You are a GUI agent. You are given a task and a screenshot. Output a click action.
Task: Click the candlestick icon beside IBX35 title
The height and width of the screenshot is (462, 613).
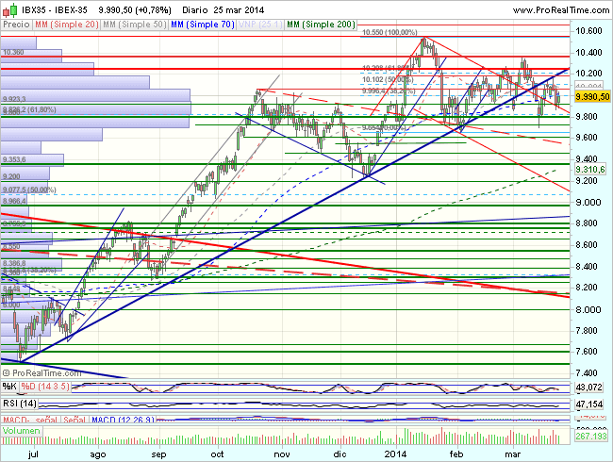click(10, 9)
